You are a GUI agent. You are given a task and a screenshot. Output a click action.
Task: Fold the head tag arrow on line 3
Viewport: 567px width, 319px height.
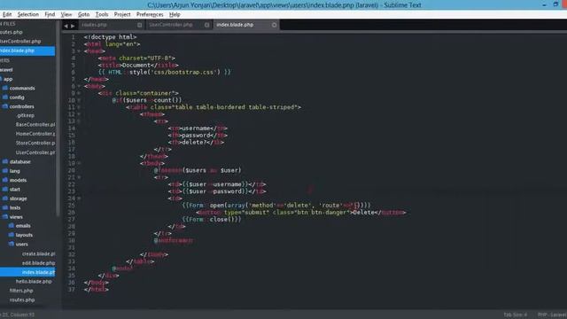79,51
